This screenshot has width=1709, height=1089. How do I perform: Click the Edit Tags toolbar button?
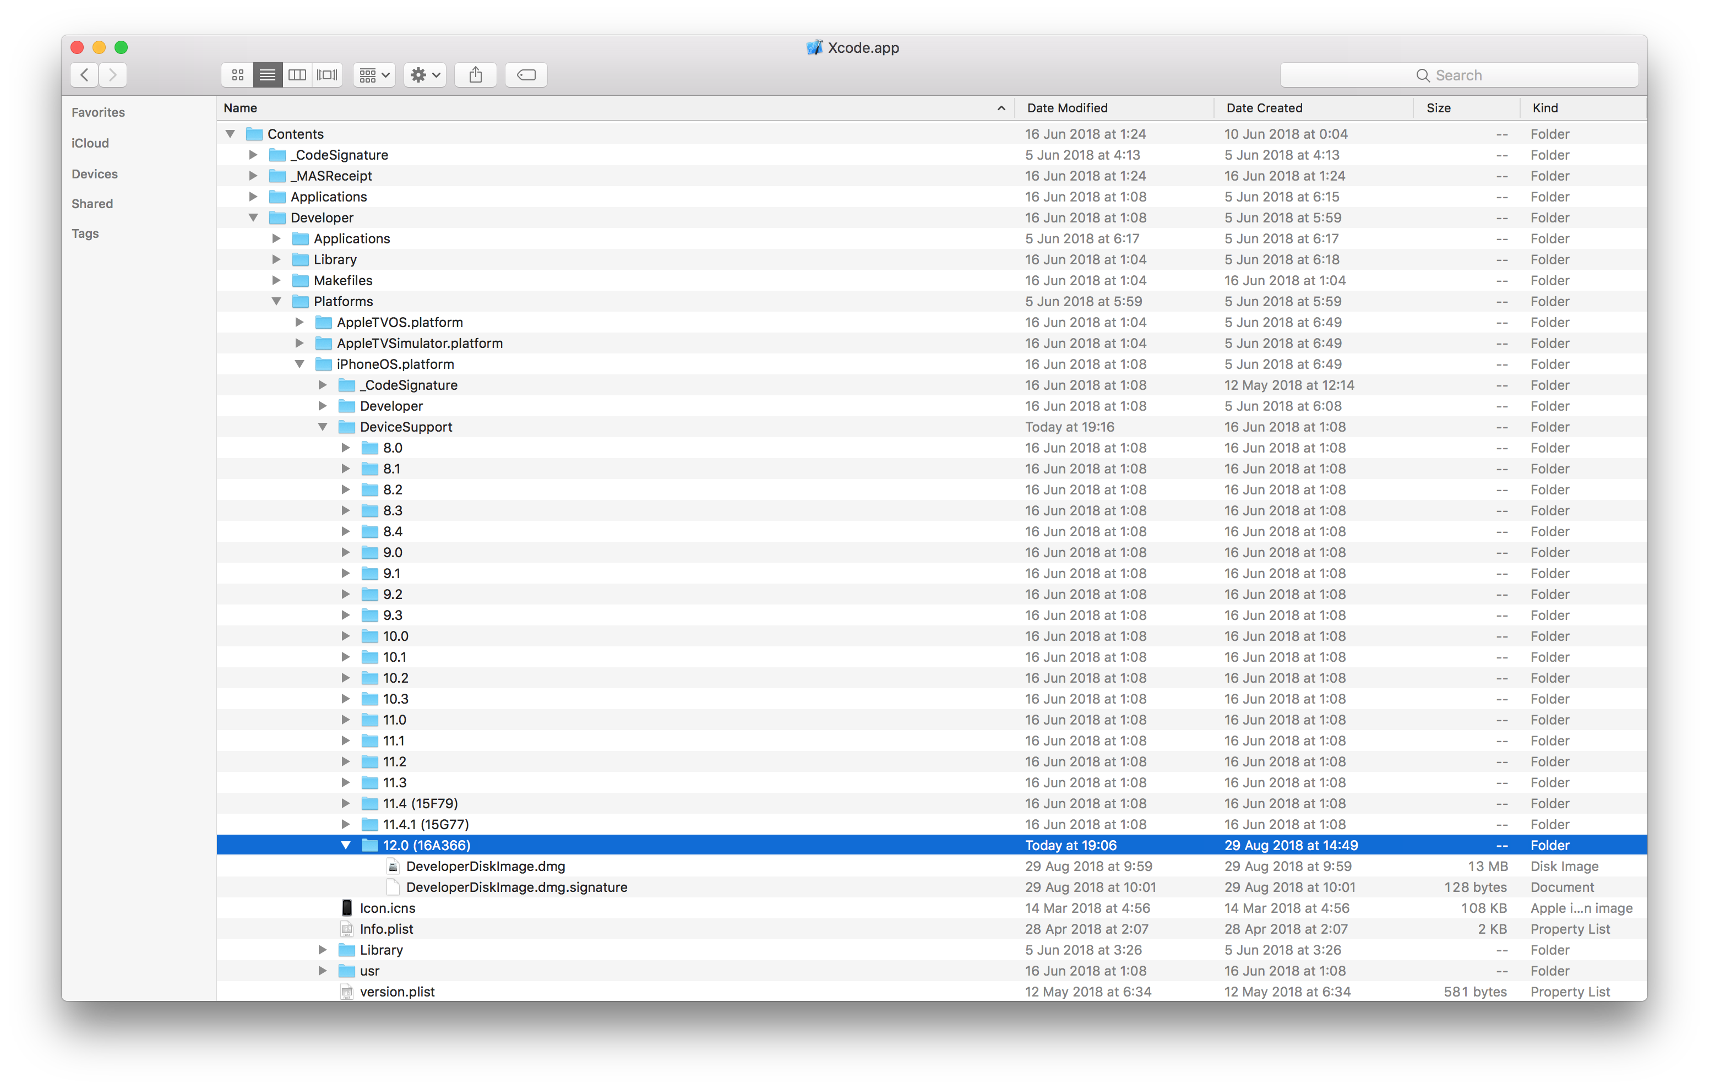point(526,74)
